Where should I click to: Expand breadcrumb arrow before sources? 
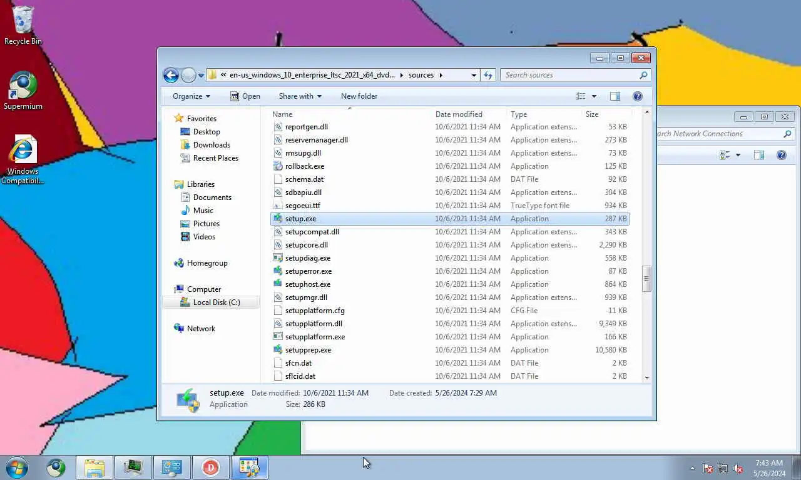(401, 75)
